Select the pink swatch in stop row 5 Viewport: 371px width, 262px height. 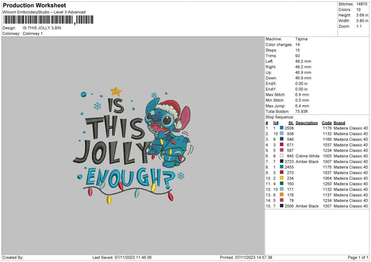[x=281, y=150]
